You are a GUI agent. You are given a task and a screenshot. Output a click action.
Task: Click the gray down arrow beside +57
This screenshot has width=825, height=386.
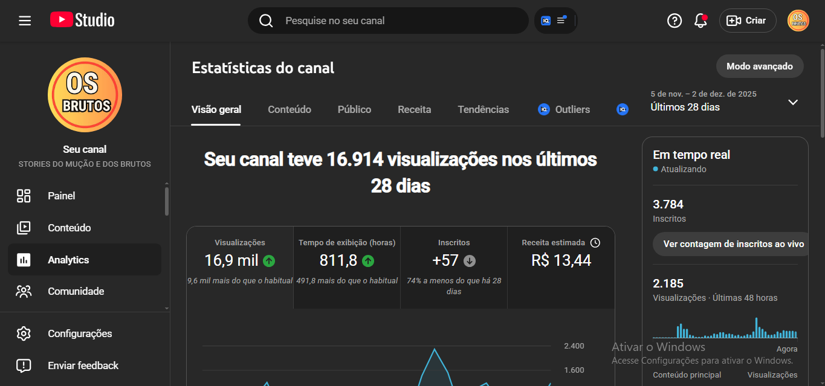470,261
